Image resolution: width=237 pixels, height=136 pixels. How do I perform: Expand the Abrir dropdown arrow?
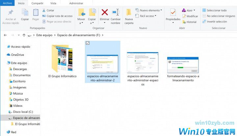[195, 11]
